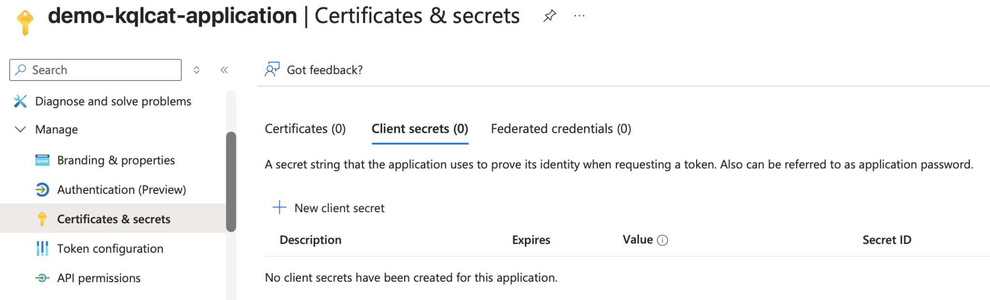Focus the sidebar Search input field
This screenshot has width=990, height=300.
[95, 70]
